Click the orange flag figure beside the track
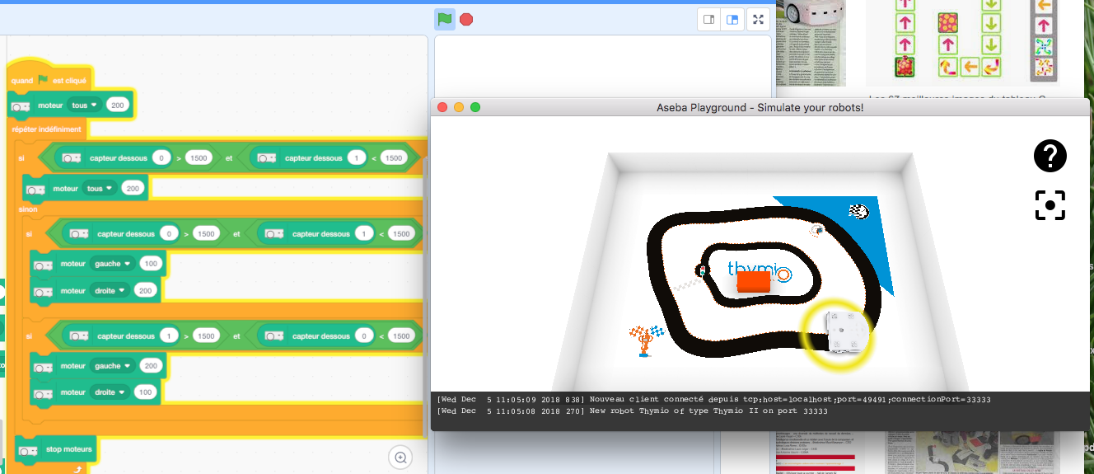 [x=646, y=340]
